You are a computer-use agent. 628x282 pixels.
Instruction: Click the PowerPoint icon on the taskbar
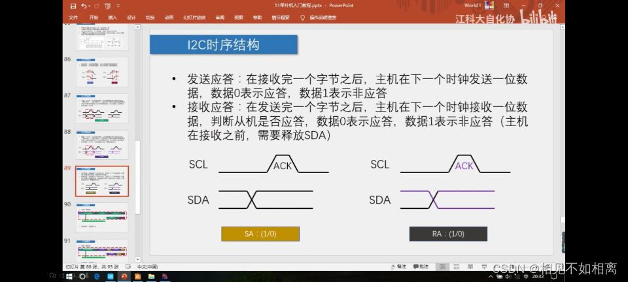124,276
